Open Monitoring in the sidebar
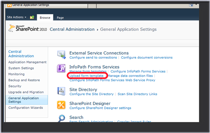 tap(16, 74)
